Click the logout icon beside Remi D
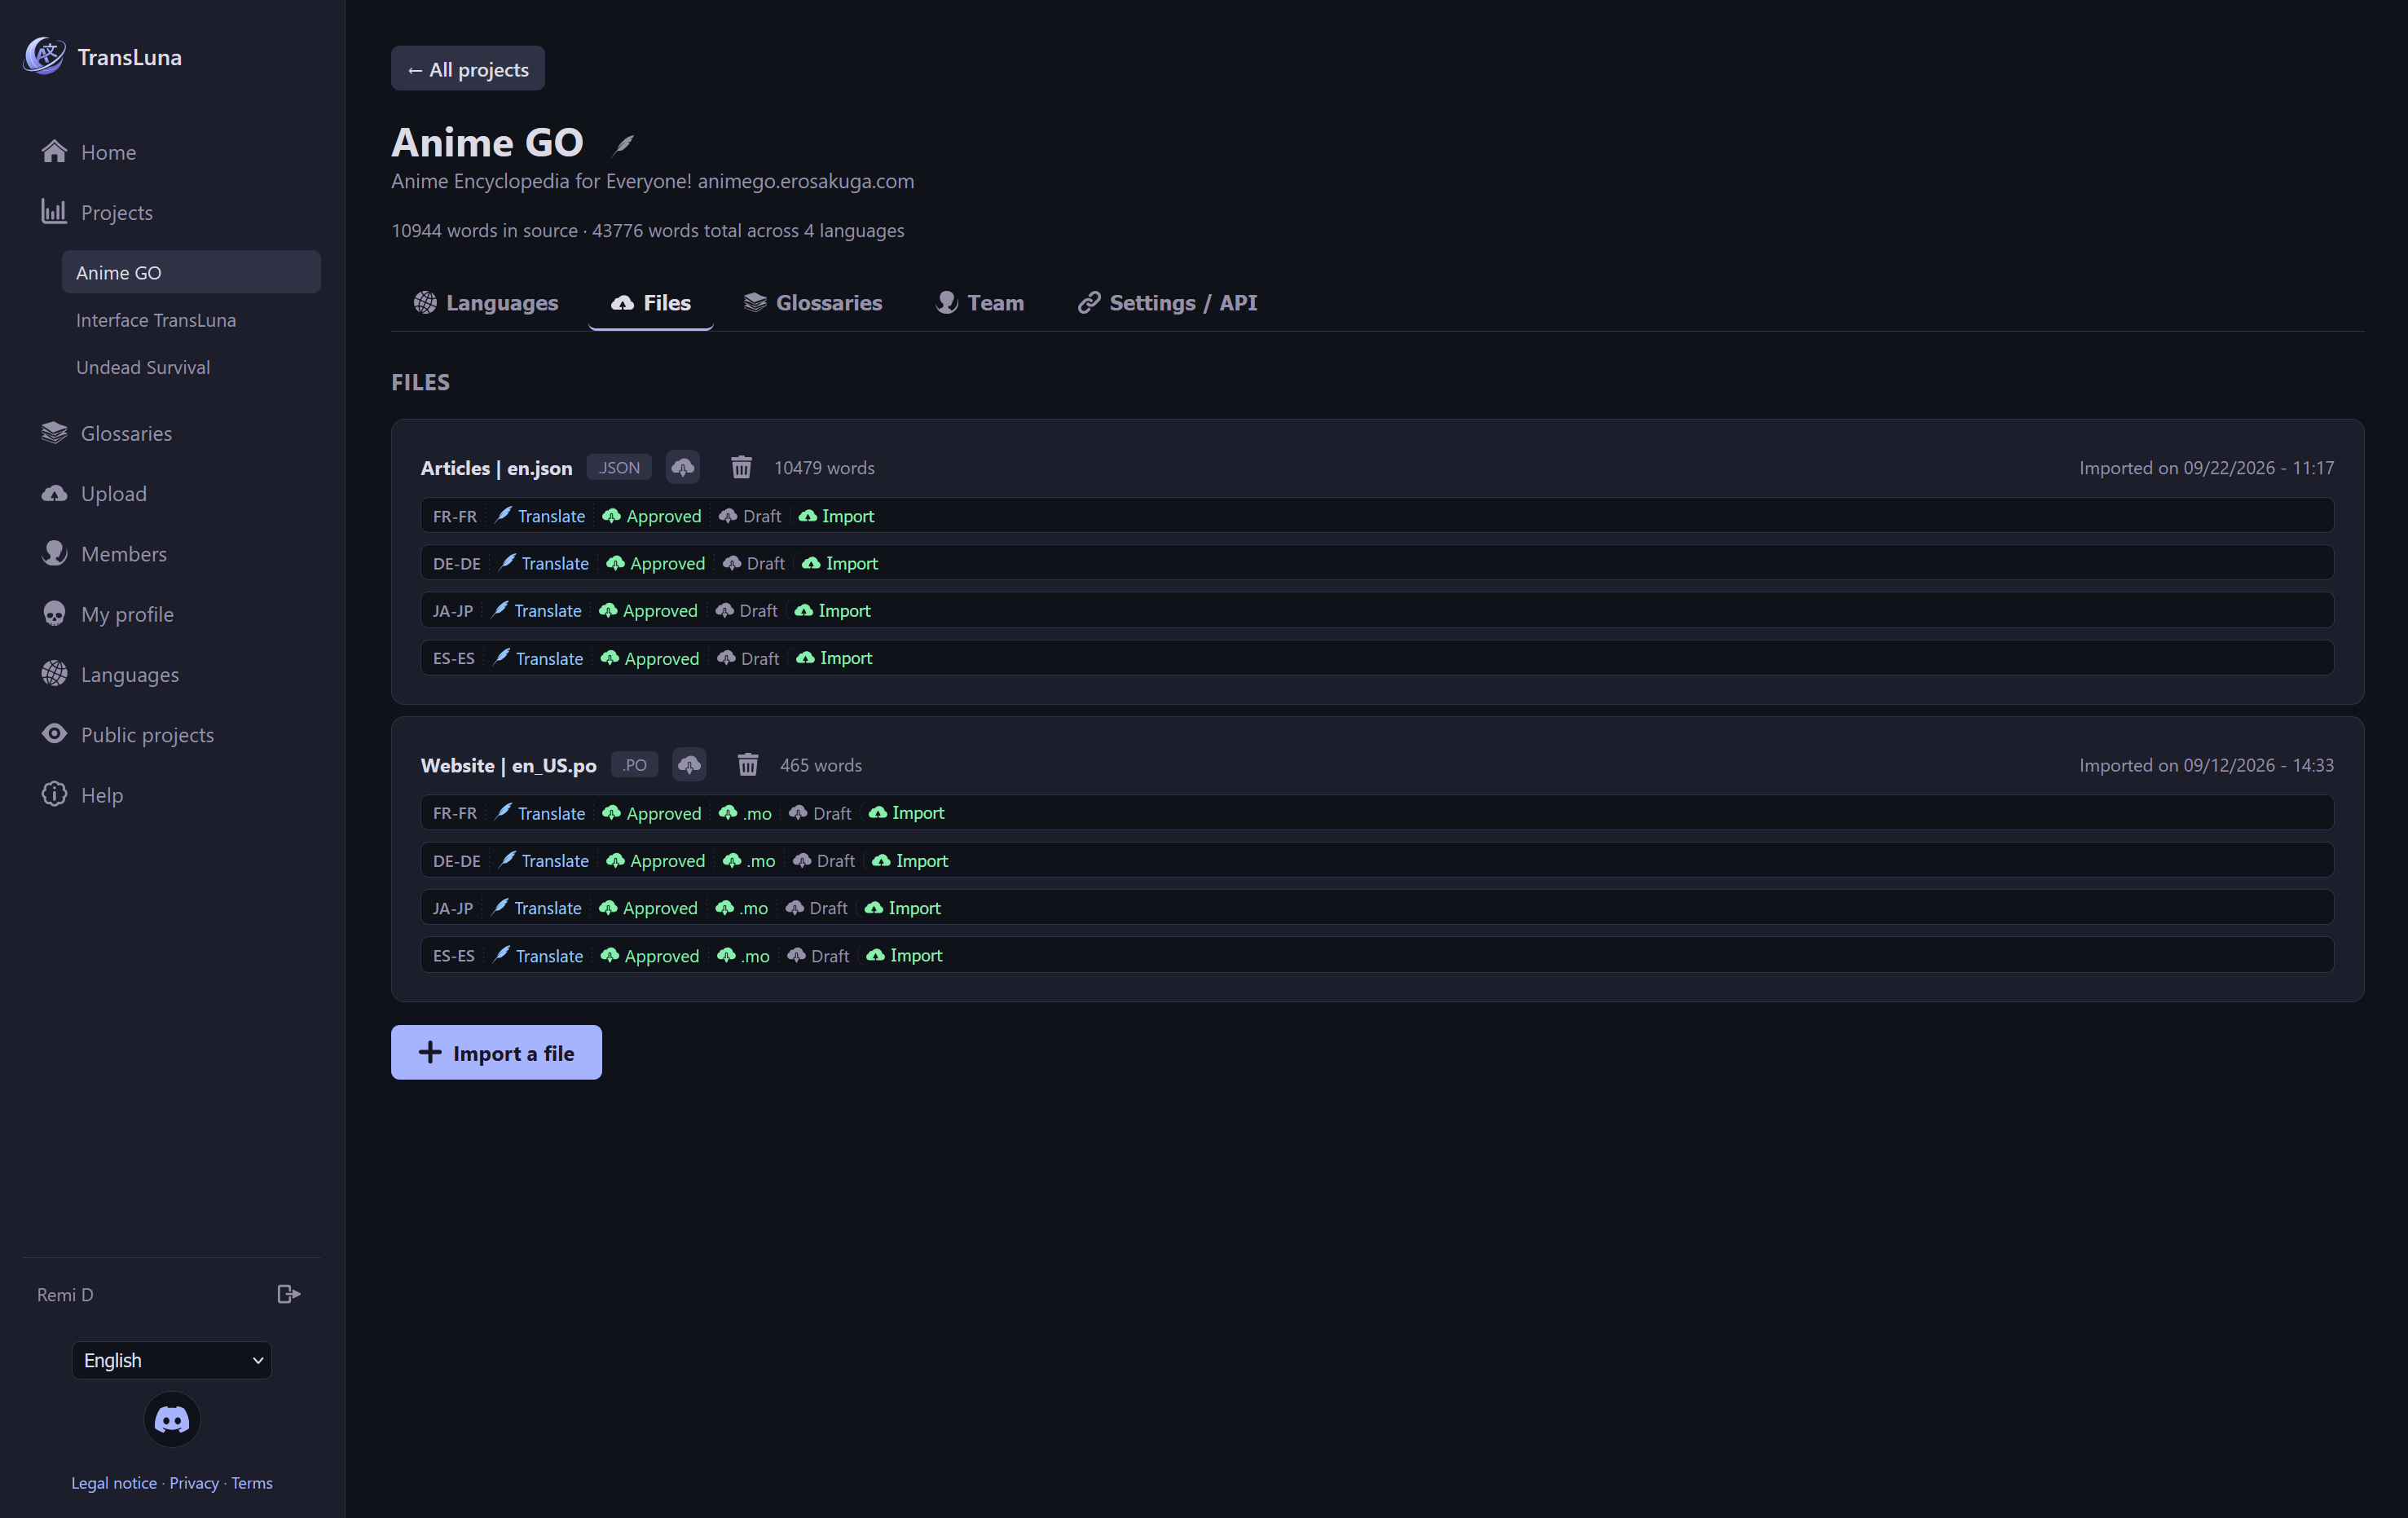2408x1518 pixels. 289,1294
